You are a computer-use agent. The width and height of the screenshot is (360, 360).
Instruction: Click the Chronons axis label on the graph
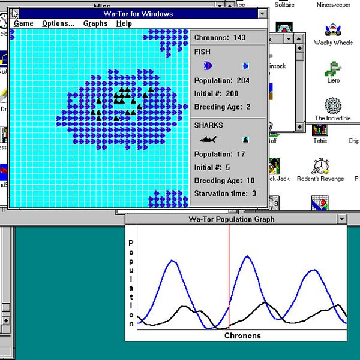pyautogui.click(x=242, y=335)
